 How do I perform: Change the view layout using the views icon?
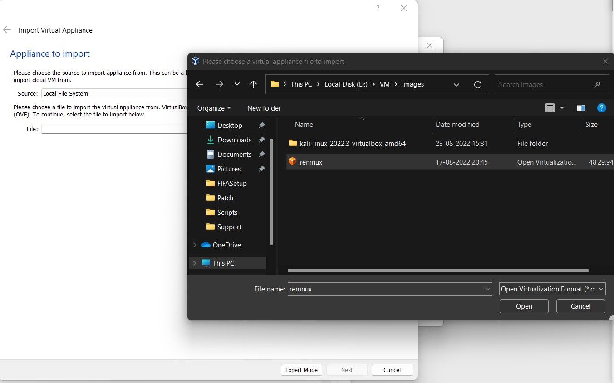click(550, 108)
